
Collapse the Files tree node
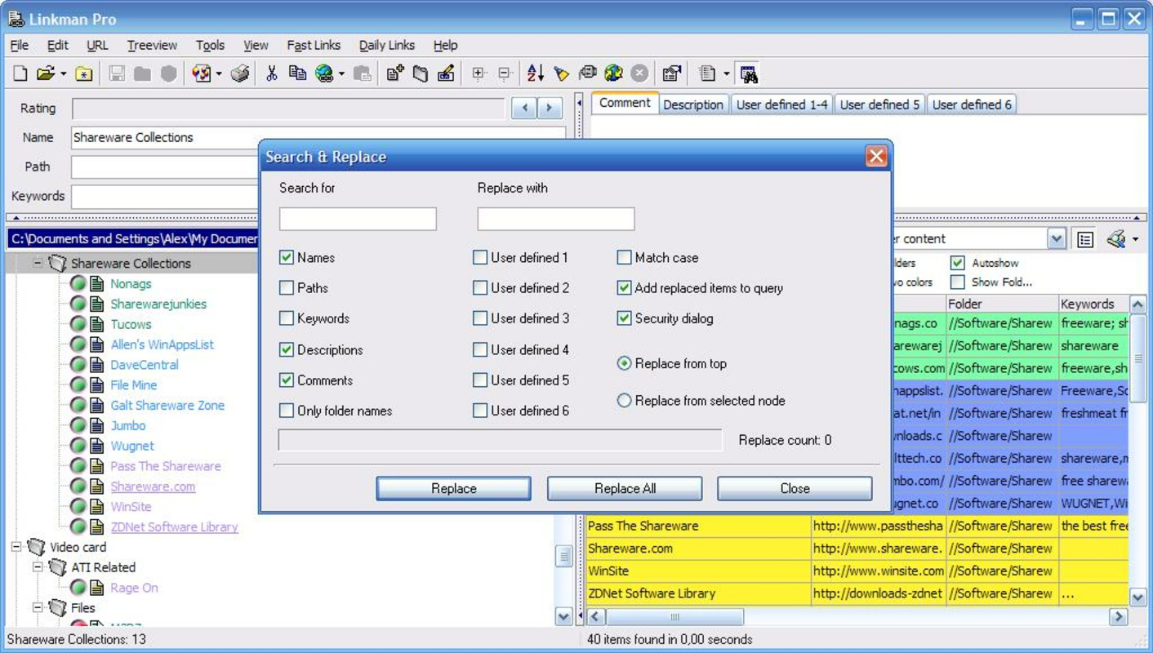pos(38,607)
